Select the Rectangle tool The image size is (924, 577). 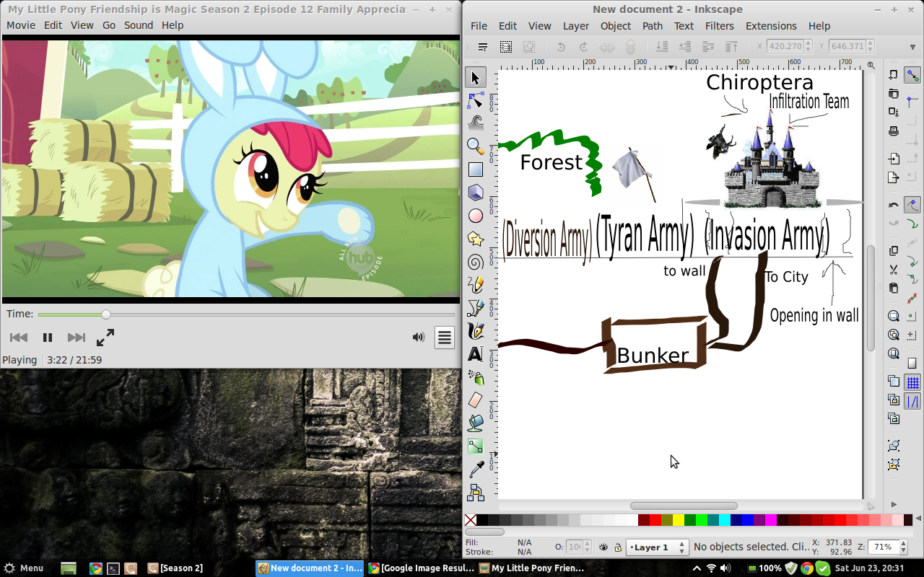[476, 169]
